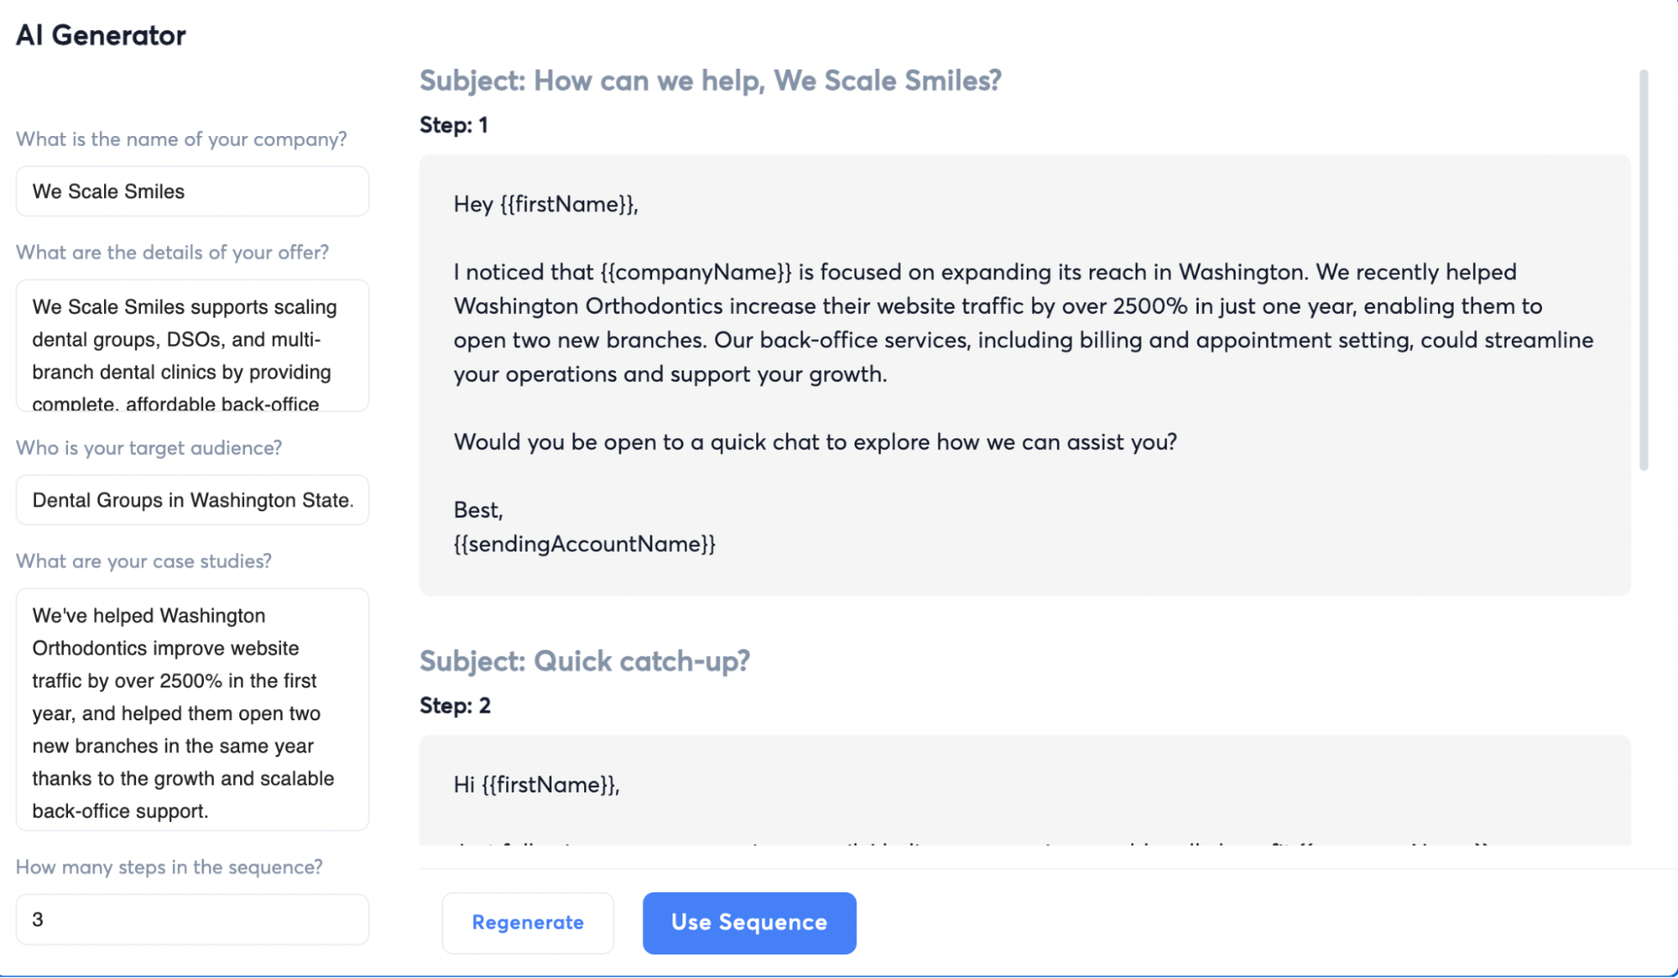This screenshot has height=978, width=1678.
Task: Click the company name question label
Action: click(181, 139)
